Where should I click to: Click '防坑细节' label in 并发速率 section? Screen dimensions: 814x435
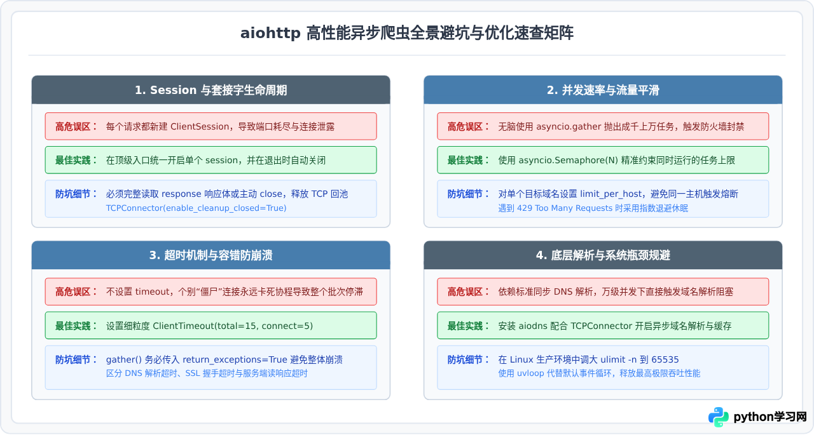[469, 194]
